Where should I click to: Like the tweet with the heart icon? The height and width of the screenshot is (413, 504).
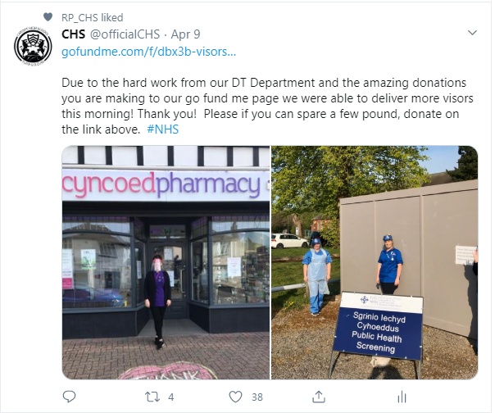(235, 397)
